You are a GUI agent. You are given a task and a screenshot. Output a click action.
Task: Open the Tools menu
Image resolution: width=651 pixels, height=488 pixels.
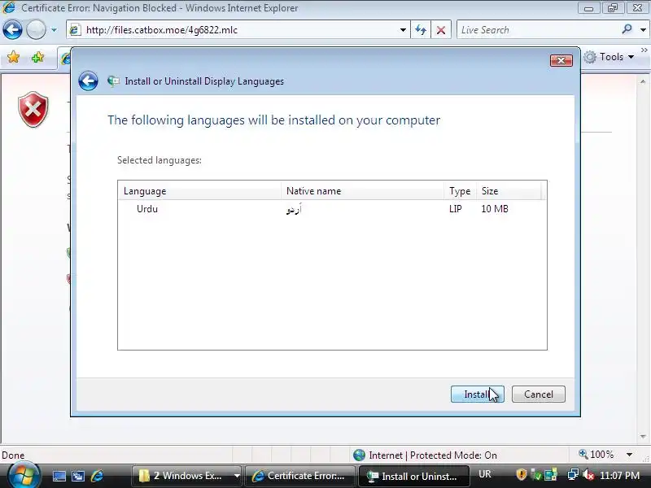pos(609,57)
